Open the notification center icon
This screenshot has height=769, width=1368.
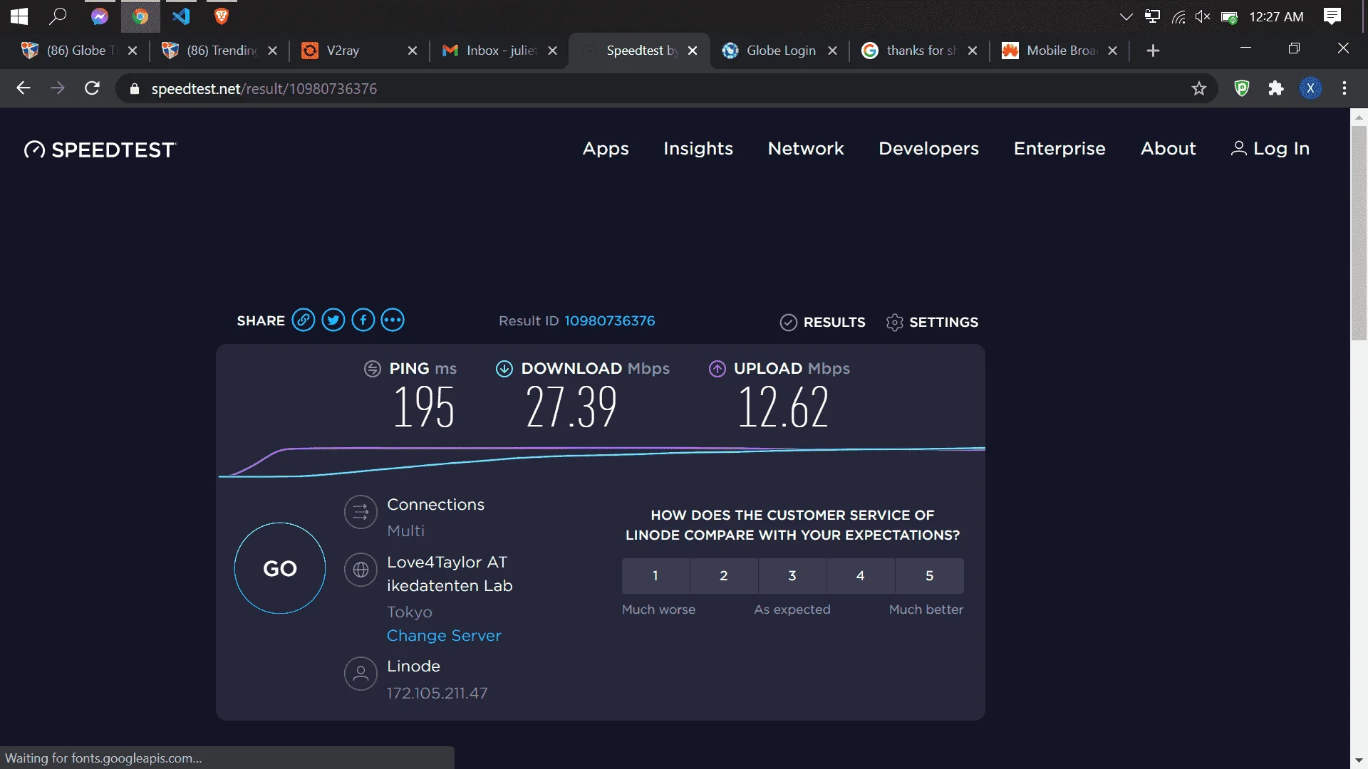(1332, 16)
